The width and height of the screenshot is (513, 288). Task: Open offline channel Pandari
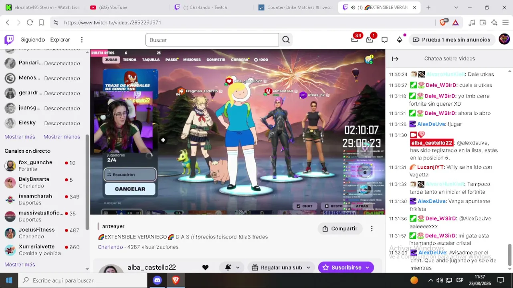(x=45, y=63)
